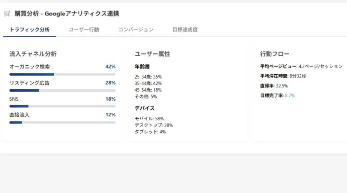
Task: Click the 平均滞在時間 8分32秒 line
Action: click(283, 76)
